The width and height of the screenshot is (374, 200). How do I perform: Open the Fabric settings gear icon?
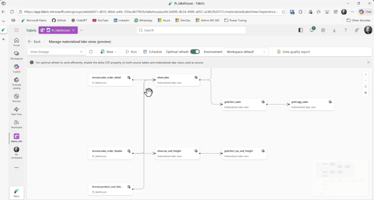pyautogui.click(x=323, y=30)
